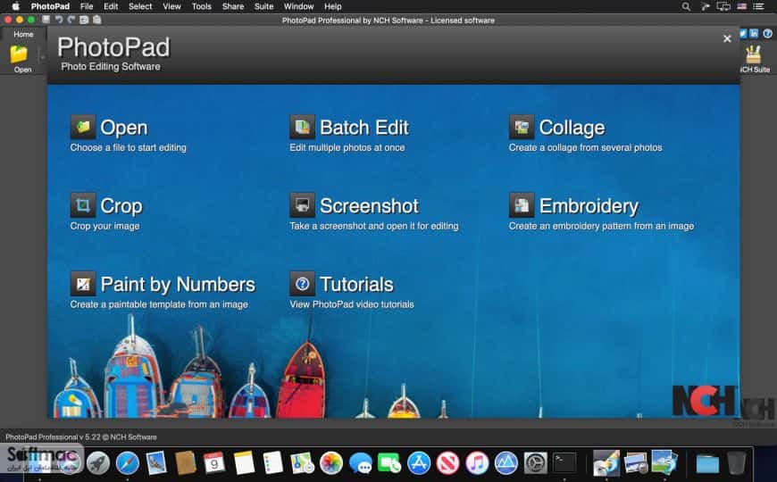Open the Tutorials question-mark icon
Image resolution: width=777 pixels, height=482 pixels.
click(x=302, y=284)
